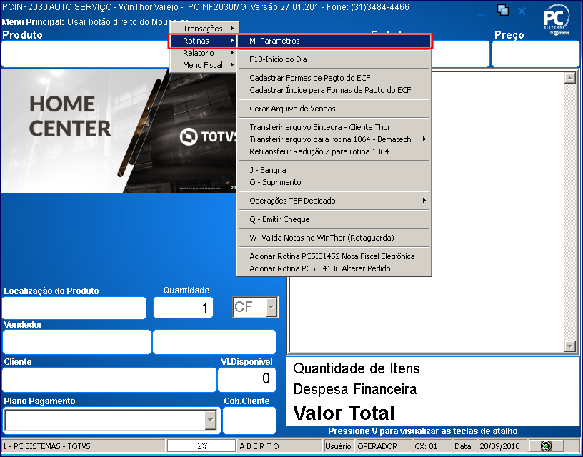Click '1 - PC SISTEMAS - TOTVS' status text

coord(46,446)
